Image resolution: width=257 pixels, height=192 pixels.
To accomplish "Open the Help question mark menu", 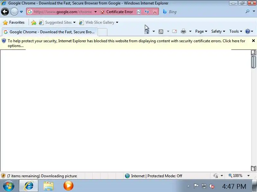I will click(249, 31).
